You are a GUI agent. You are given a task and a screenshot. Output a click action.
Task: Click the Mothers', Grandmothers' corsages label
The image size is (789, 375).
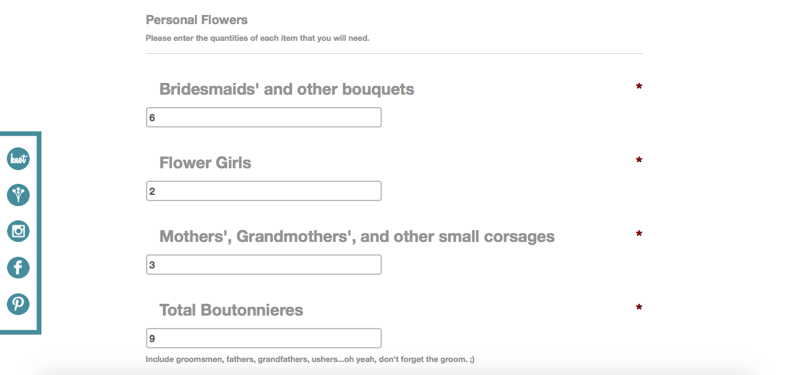(x=356, y=236)
